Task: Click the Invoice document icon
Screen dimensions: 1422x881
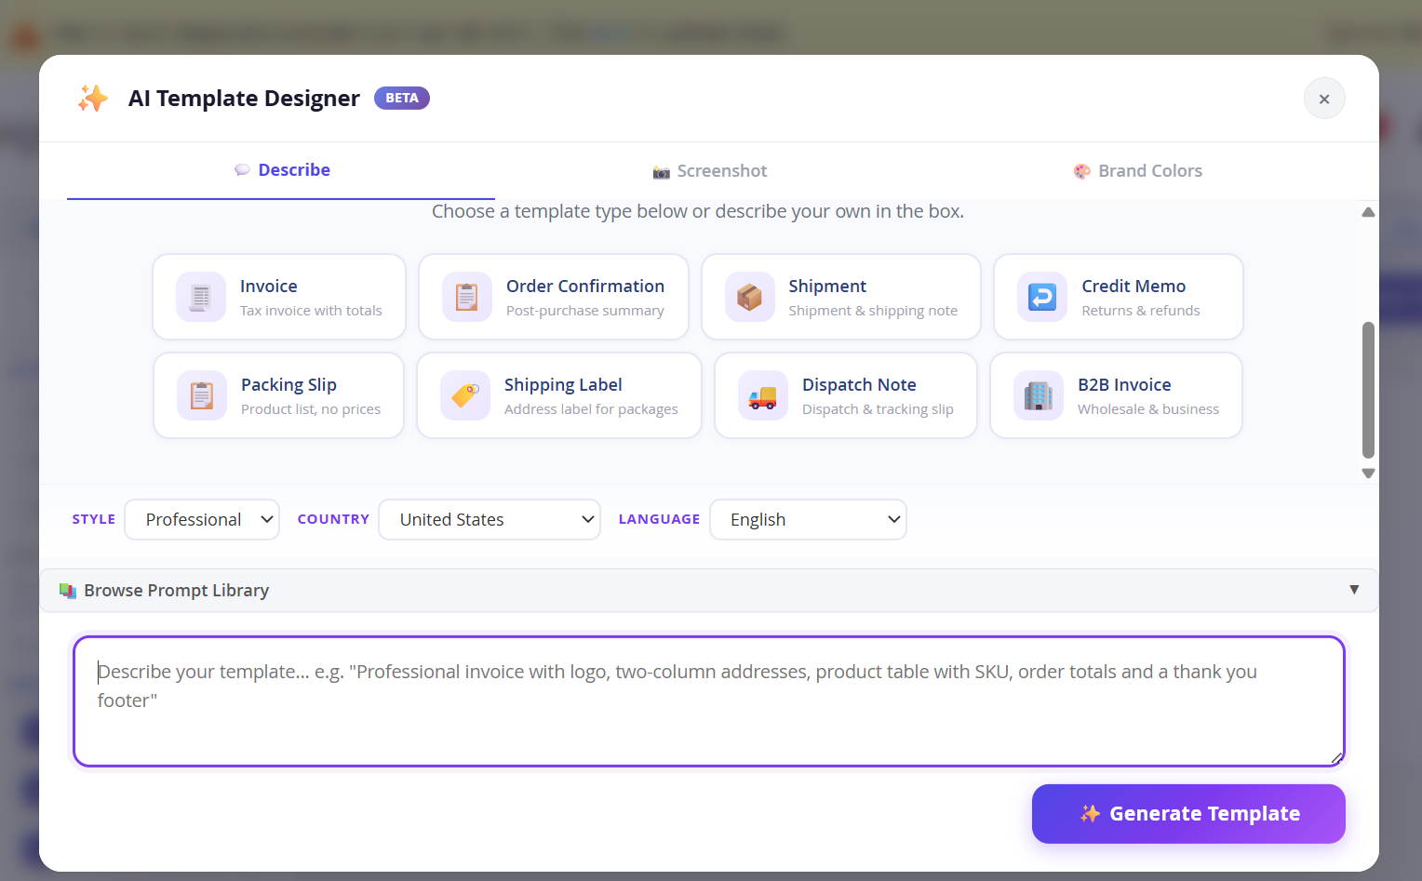Action: click(201, 297)
